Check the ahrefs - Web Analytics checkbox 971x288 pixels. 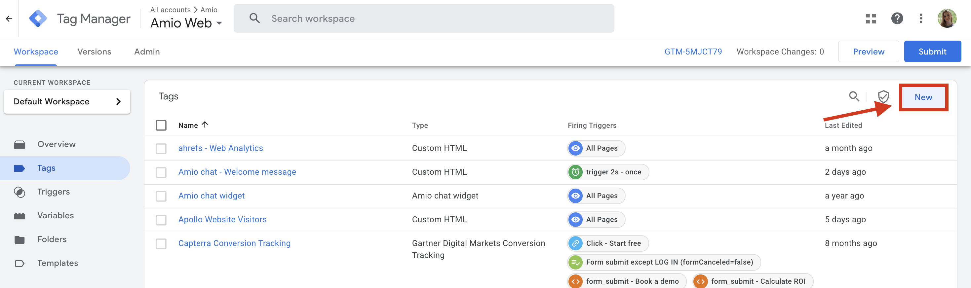(161, 148)
